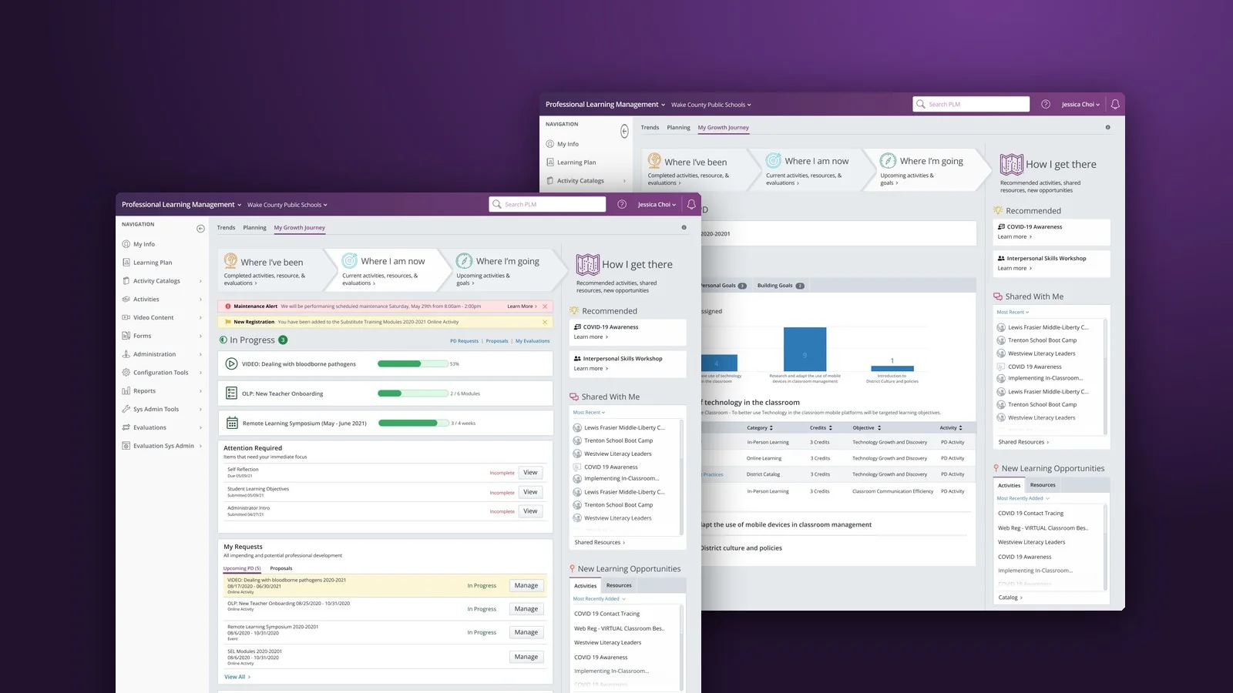Click notification bell in back window

coord(1115,104)
